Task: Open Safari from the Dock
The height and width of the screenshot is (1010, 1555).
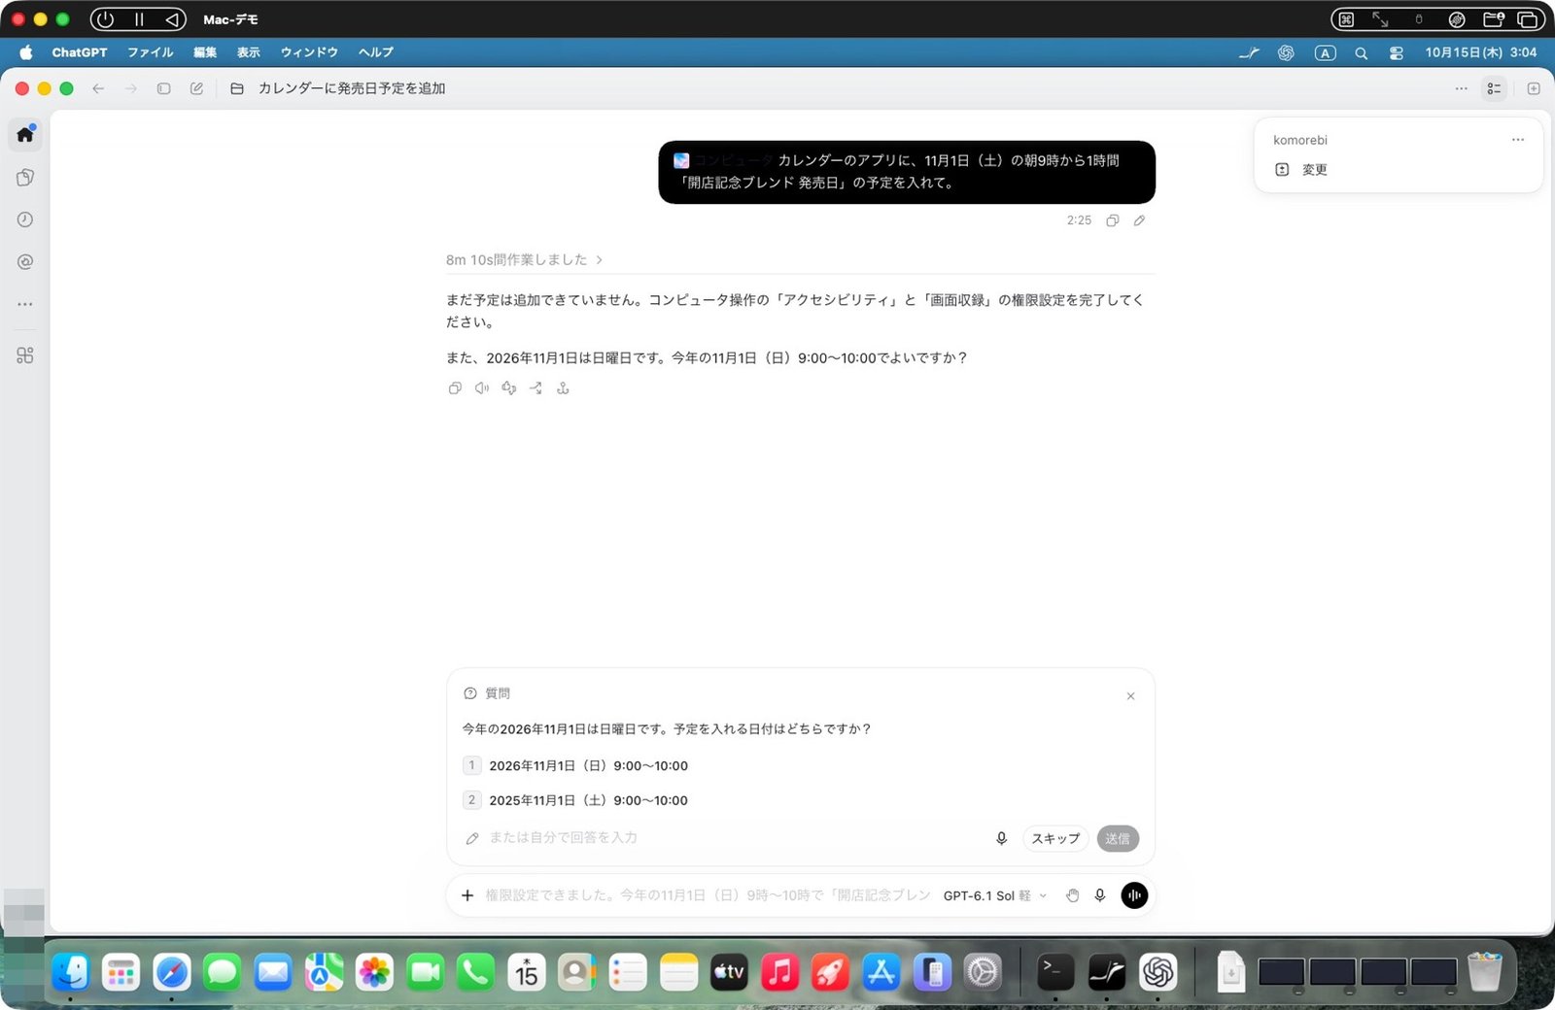Action: click(x=172, y=972)
